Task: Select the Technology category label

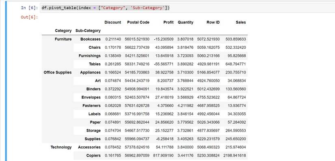Action: [61, 147]
